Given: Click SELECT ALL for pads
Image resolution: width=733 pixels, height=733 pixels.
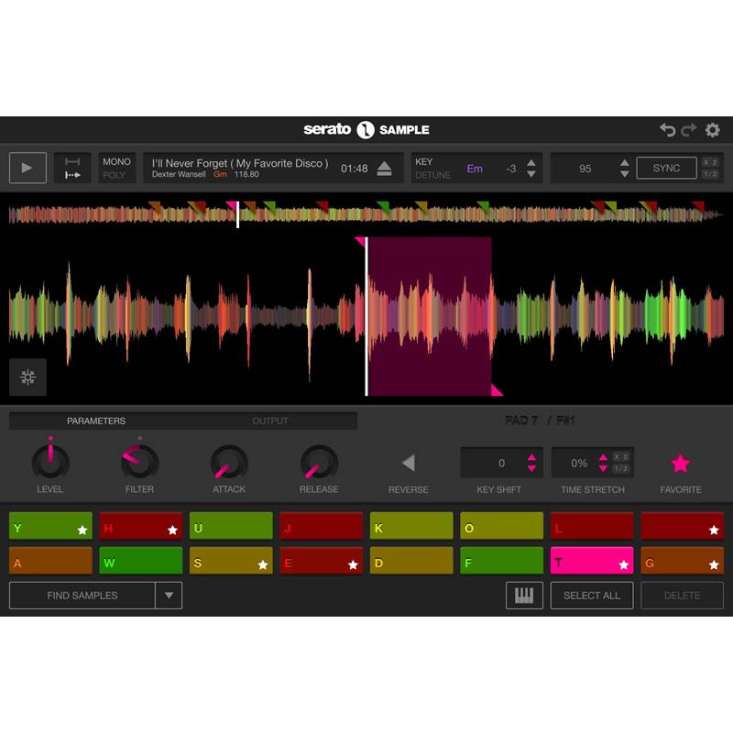Looking at the screenshot, I should [592, 596].
